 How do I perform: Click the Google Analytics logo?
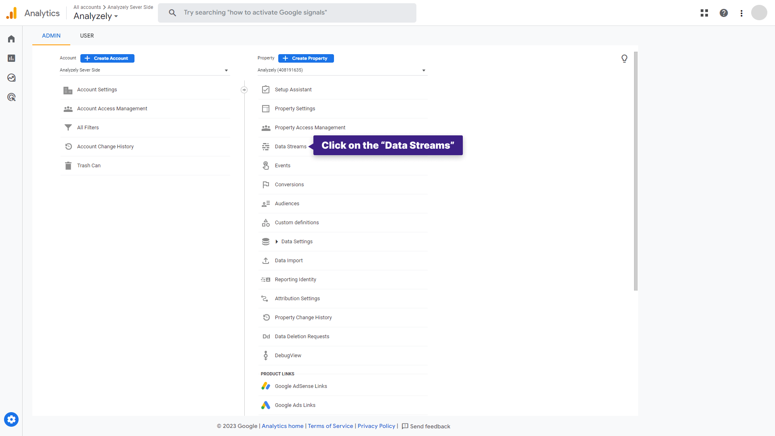(11, 13)
